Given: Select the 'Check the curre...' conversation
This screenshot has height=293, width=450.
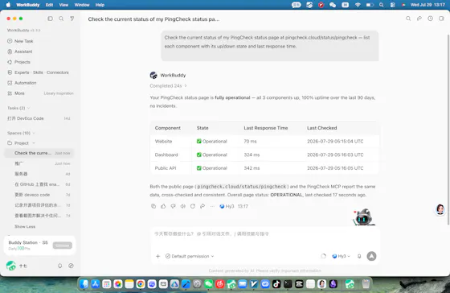Looking at the screenshot, I should [39, 153].
